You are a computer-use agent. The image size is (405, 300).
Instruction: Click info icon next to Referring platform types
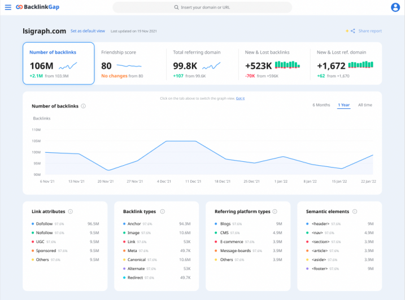coord(275,211)
